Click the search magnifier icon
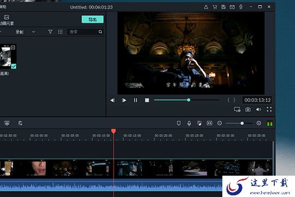The image size is (295, 197). (x=101, y=32)
